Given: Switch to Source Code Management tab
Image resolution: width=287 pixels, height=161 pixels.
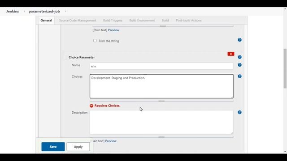Looking at the screenshot, I should (x=78, y=21).
